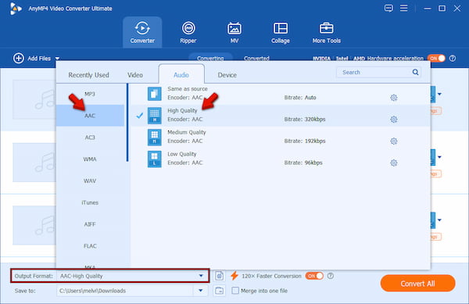The width and height of the screenshot is (469, 304).
Task: Open custom profile icon next to Output Format
Action: coord(219,276)
